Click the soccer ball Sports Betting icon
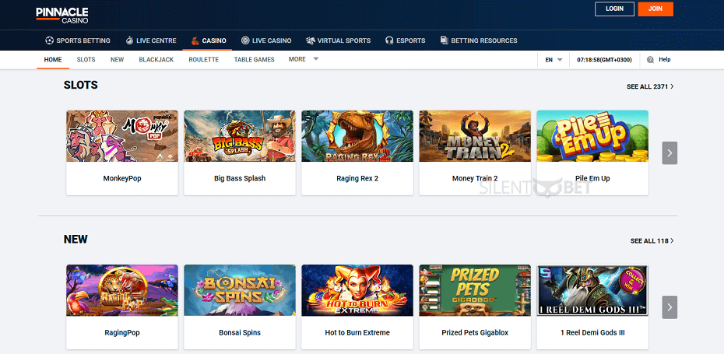724x354 pixels. coord(49,40)
